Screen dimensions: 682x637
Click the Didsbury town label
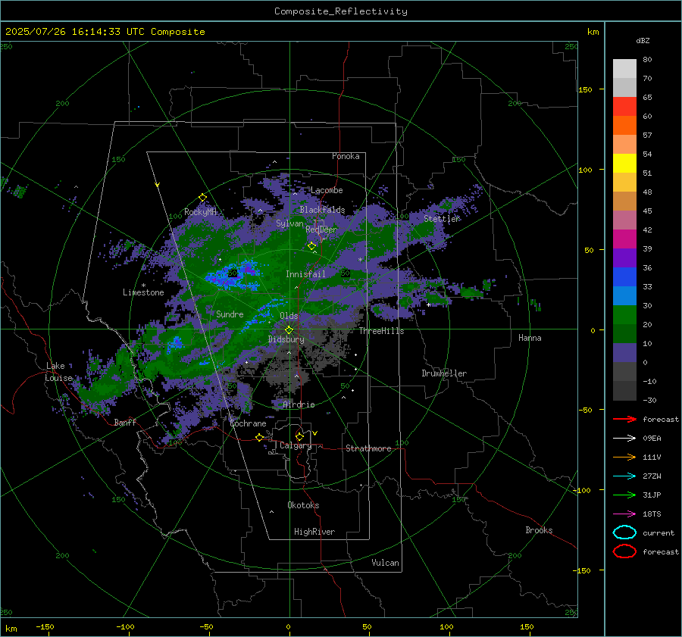click(286, 339)
